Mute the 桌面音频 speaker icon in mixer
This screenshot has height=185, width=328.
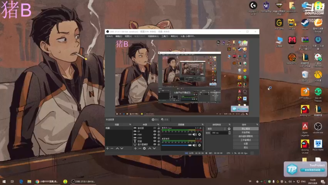click(x=194, y=145)
